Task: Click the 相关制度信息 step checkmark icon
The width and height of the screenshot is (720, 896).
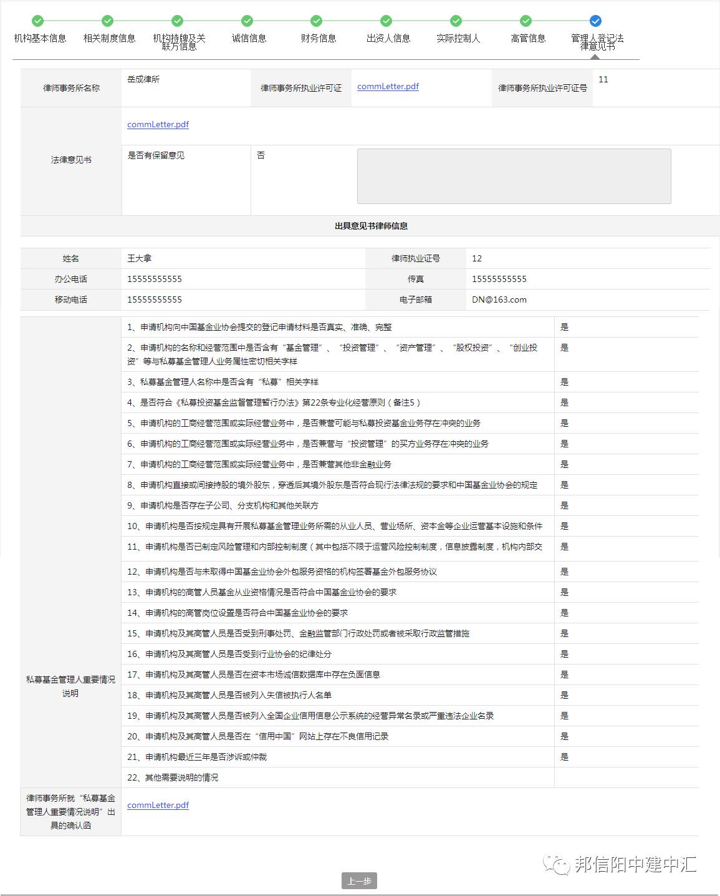Action: (x=108, y=21)
